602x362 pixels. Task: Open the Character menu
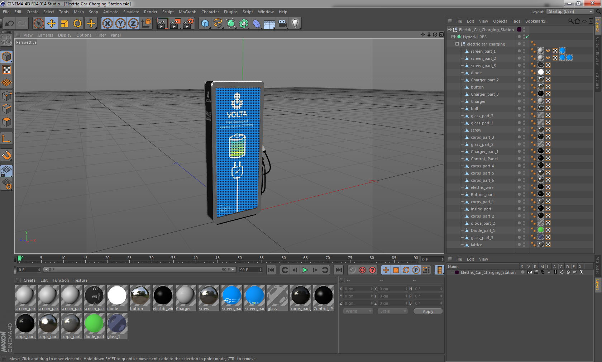tap(210, 12)
